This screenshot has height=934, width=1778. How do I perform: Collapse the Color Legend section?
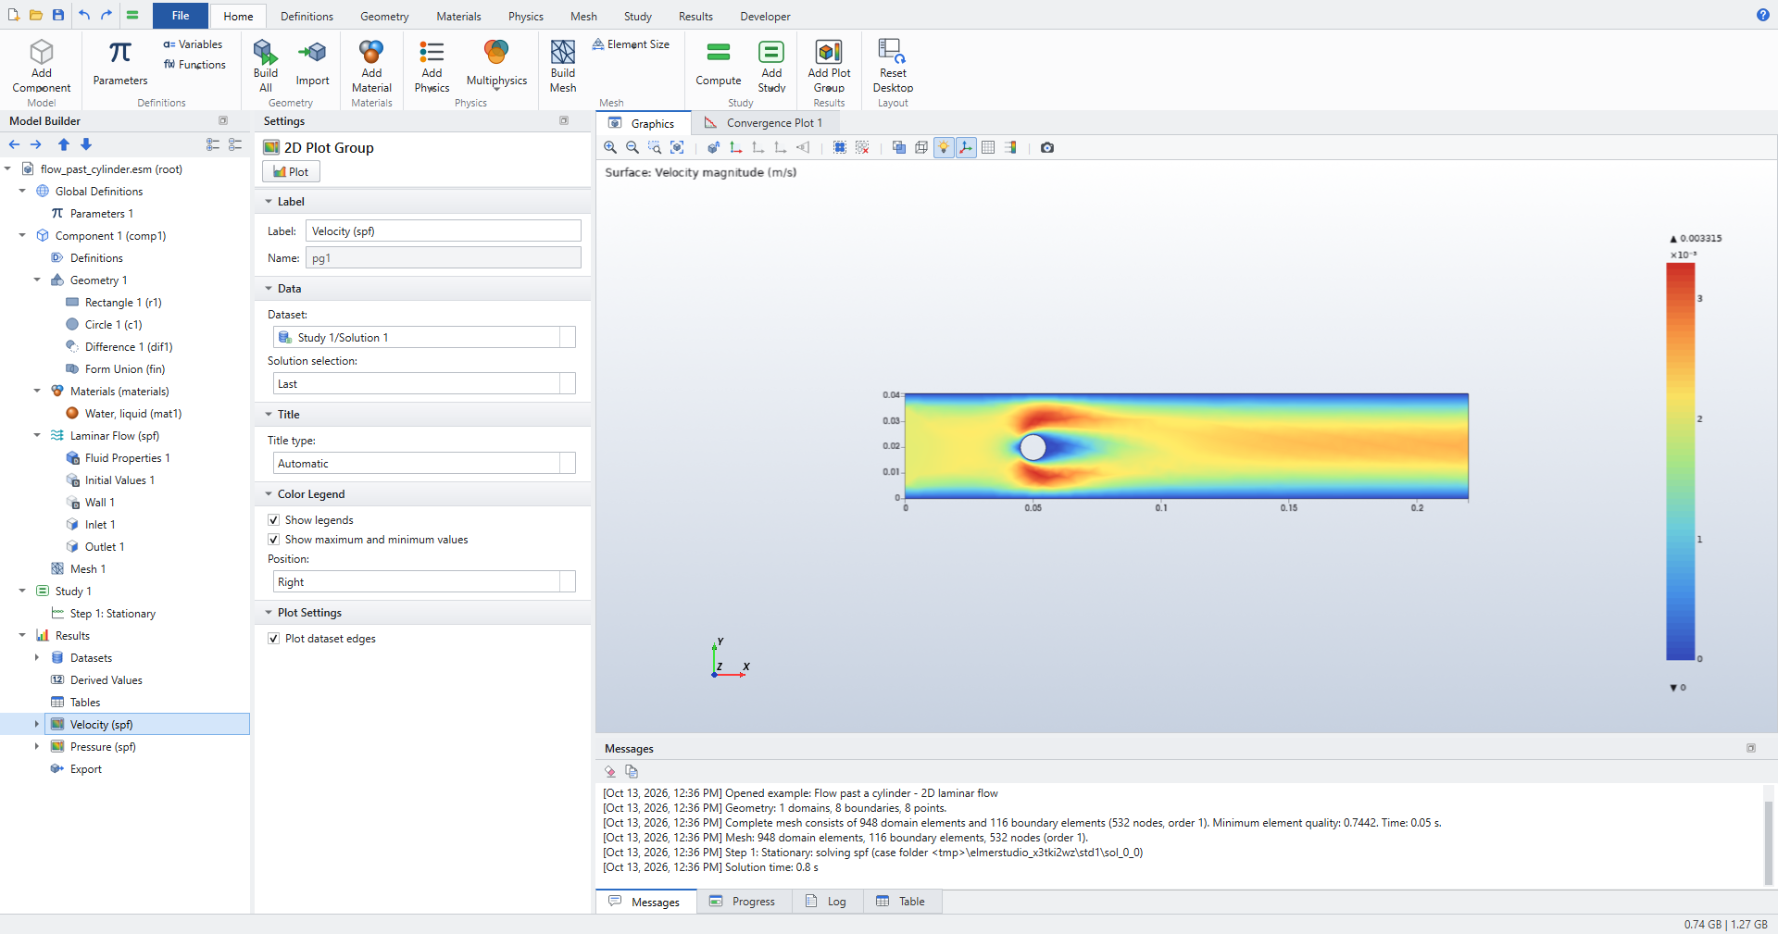(x=269, y=494)
